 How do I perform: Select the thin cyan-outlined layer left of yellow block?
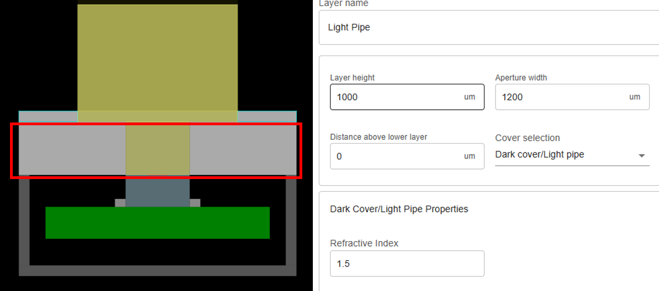(48, 116)
